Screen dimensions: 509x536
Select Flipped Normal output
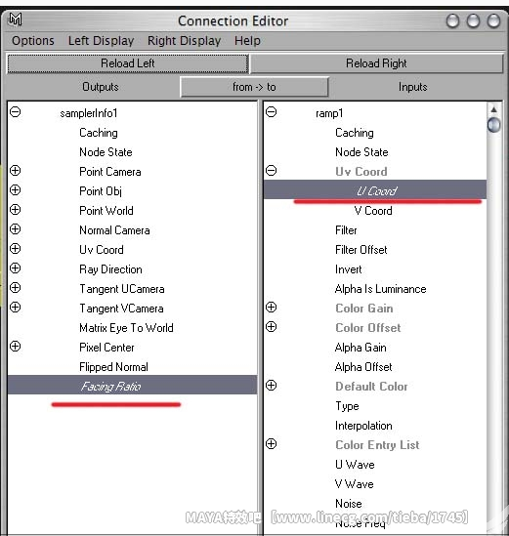113,367
